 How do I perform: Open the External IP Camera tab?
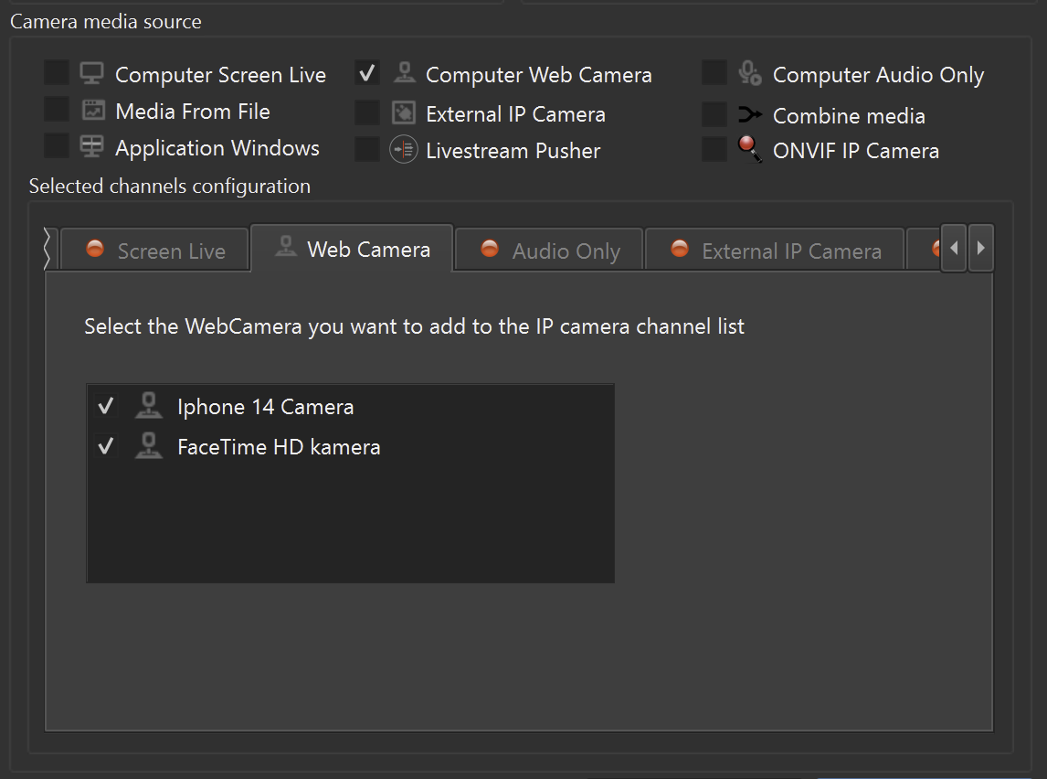click(x=776, y=251)
